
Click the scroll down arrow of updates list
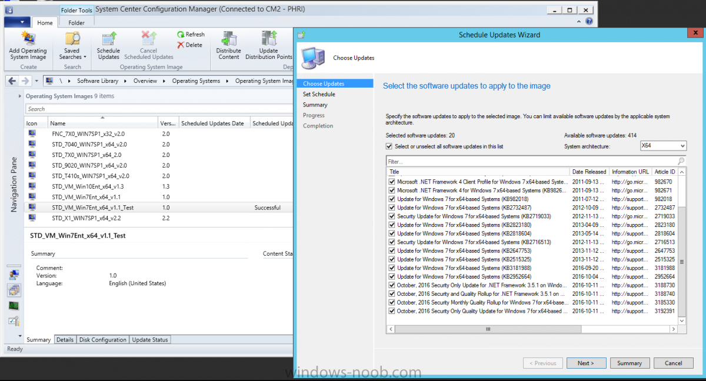(682, 321)
